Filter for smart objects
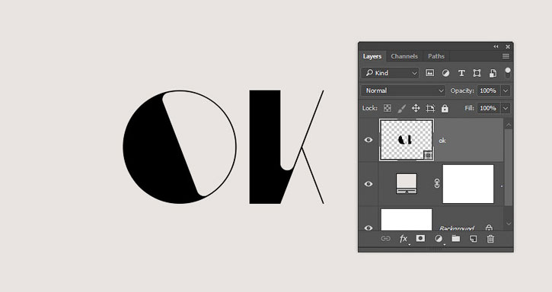552x292 pixels. coord(493,73)
